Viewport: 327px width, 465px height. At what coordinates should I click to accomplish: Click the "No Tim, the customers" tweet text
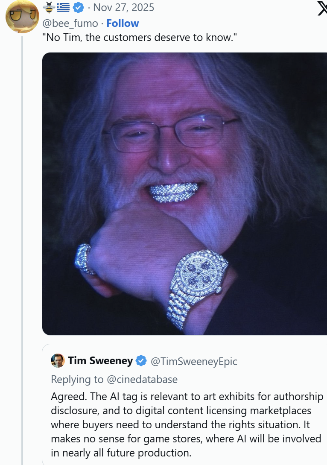(x=140, y=38)
